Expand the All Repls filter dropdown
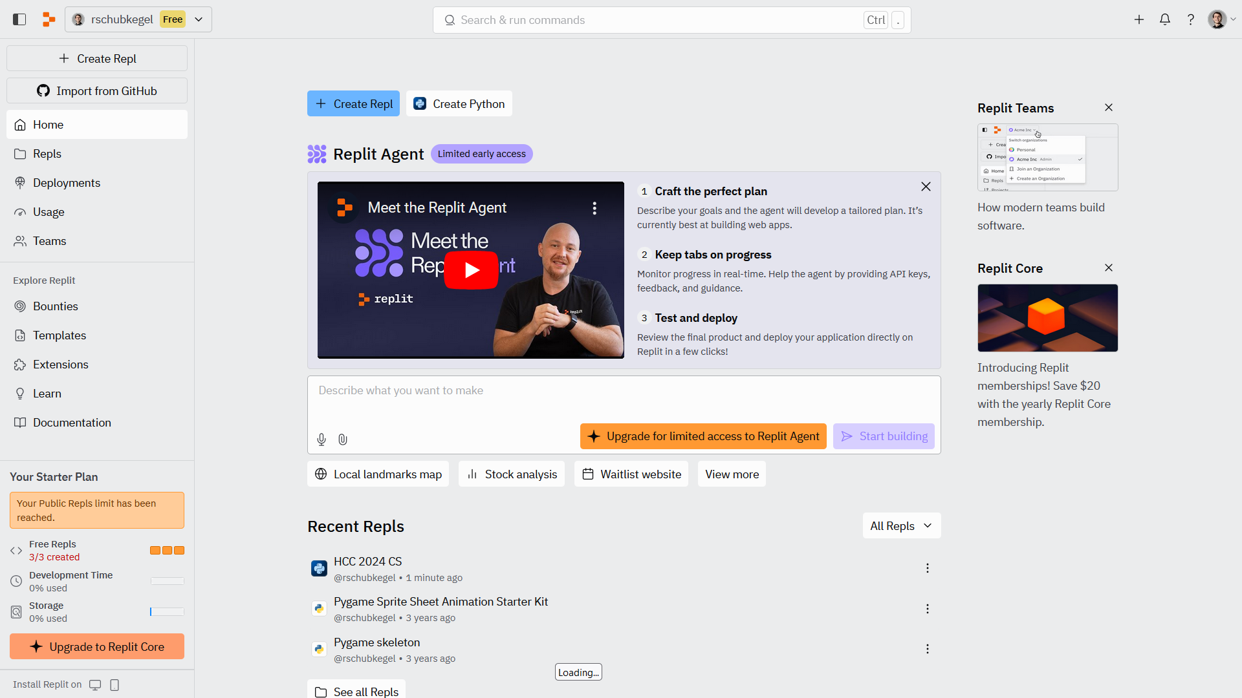The width and height of the screenshot is (1242, 698). pyautogui.click(x=902, y=526)
